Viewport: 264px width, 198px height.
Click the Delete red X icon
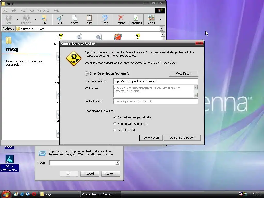point(121,18)
